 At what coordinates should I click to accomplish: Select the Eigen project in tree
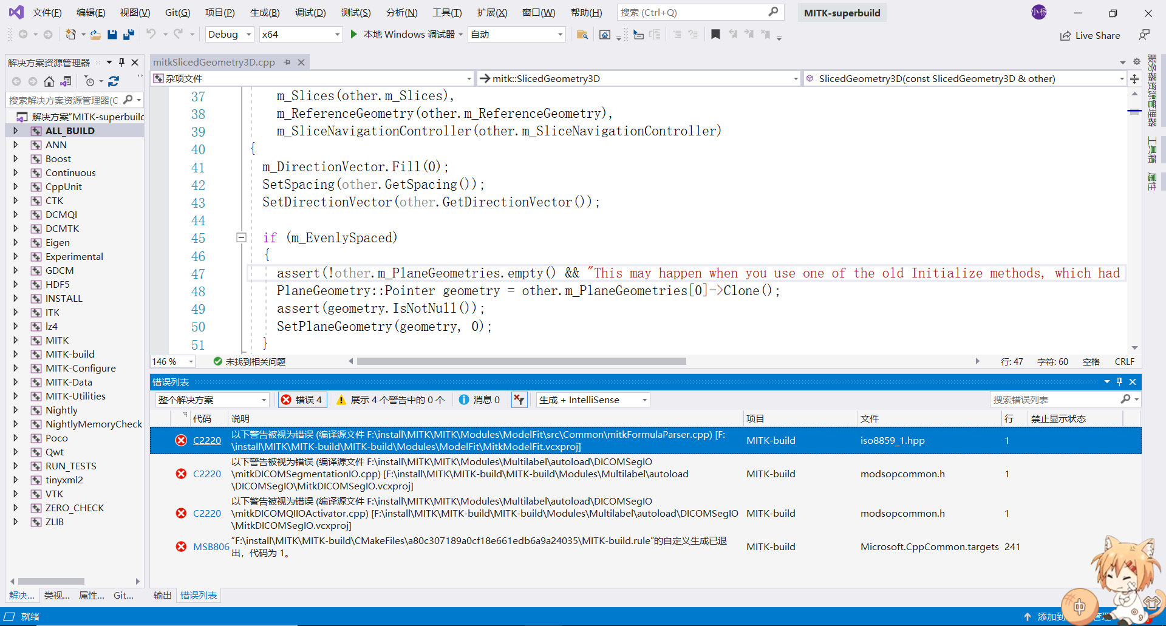click(58, 242)
